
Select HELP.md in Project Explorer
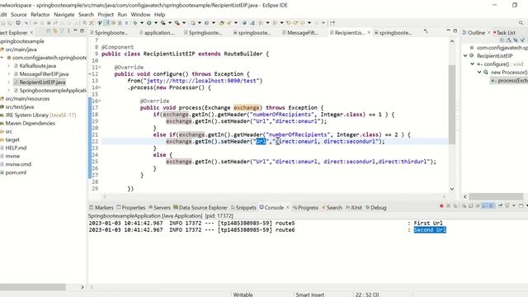click(16, 148)
